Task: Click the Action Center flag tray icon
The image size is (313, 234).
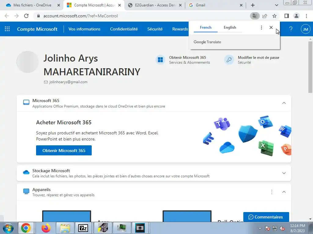Action: click(267, 229)
